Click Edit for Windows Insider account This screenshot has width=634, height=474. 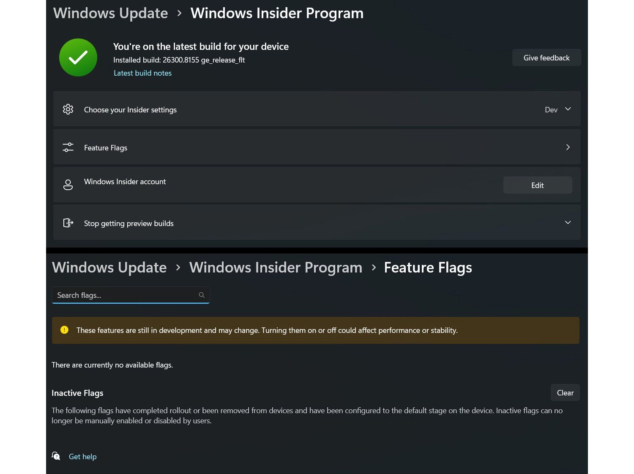coord(537,185)
